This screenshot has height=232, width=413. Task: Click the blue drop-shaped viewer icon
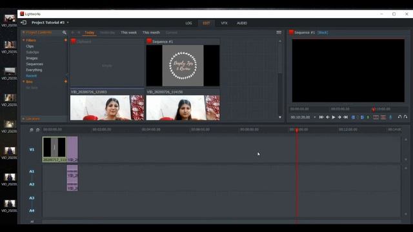390,117
